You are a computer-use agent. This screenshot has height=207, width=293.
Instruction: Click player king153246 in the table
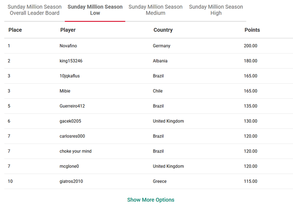pos(71,61)
